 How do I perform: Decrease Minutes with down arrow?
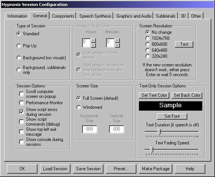pyautogui.click(x=117, y=45)
